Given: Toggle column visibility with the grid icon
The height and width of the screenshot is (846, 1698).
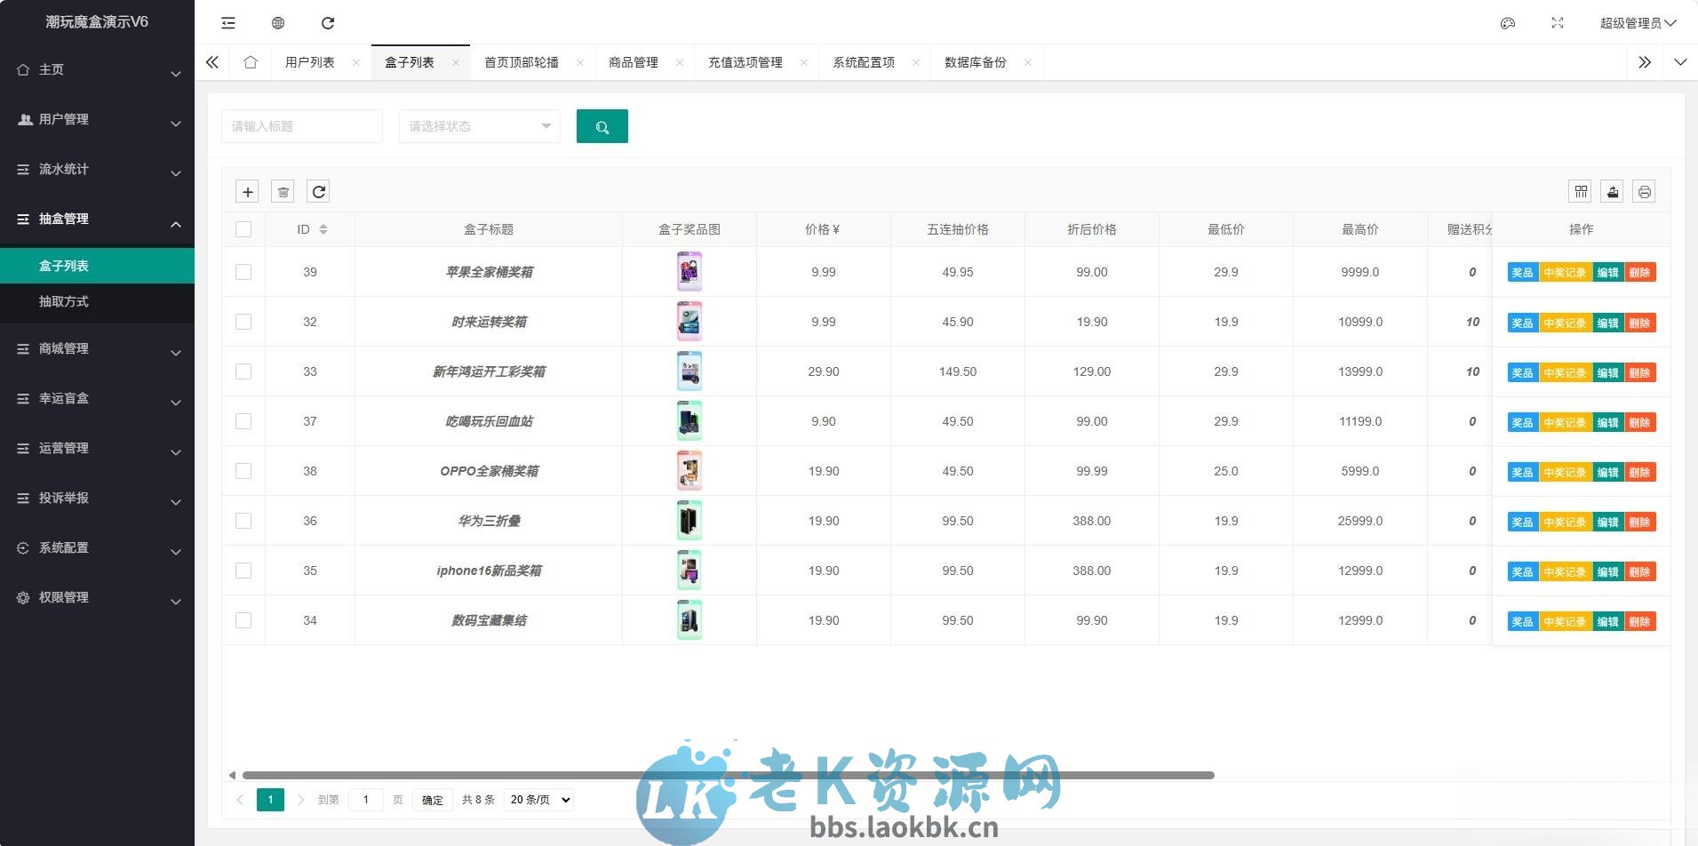Looking at the screenshot, I should [1582, 191].
